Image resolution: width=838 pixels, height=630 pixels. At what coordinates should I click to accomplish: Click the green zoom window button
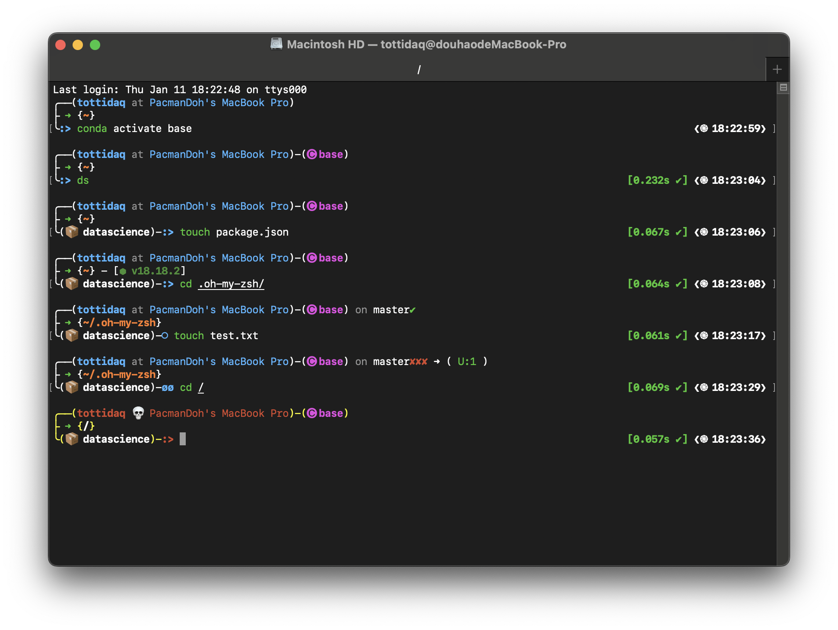(95, 45)
